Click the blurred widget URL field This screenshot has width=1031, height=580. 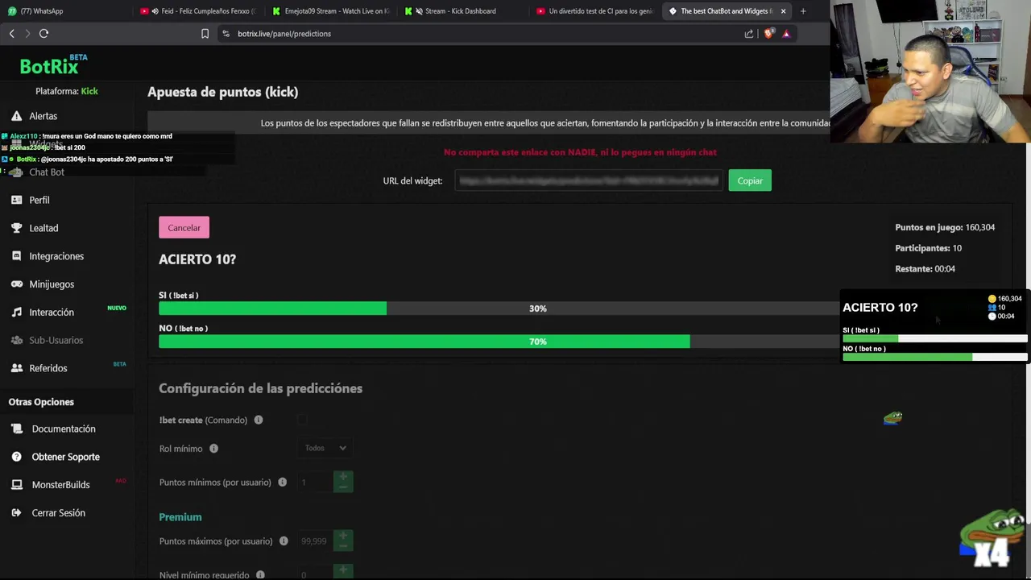click(588, 180)
